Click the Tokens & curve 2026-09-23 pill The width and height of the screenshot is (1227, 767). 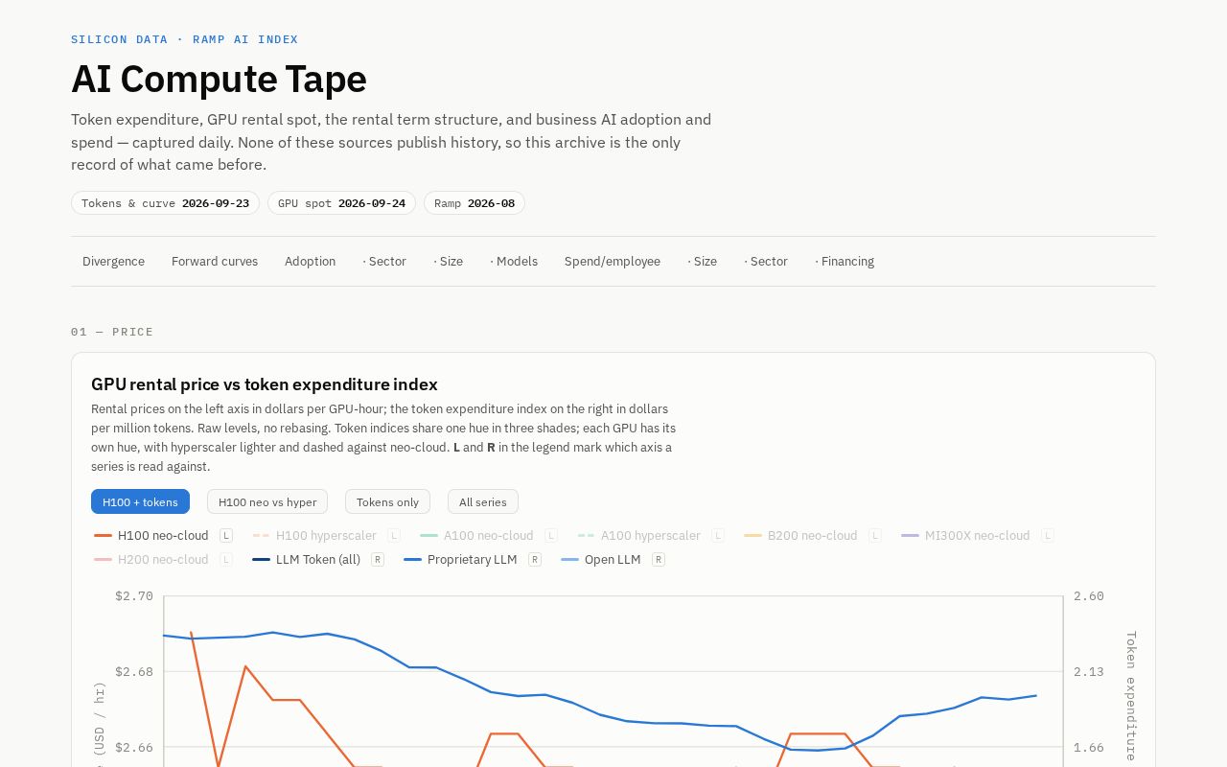(x=165, y=203)
